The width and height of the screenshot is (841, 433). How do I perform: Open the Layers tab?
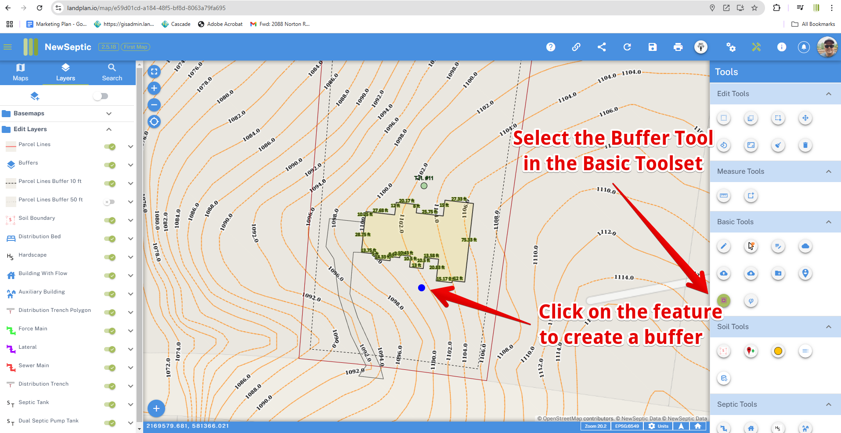[65, 72]
